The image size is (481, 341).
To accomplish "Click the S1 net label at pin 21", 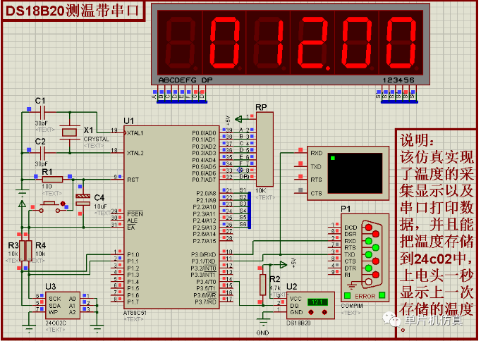I will 243,190.
